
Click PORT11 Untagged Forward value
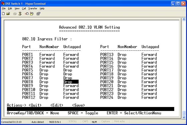coord(71,94)
